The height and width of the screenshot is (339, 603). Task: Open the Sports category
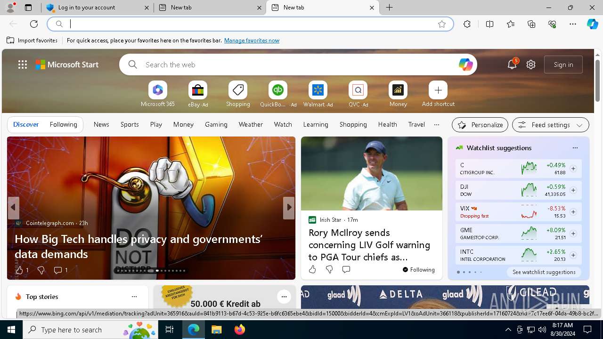(x=130, y=124)
